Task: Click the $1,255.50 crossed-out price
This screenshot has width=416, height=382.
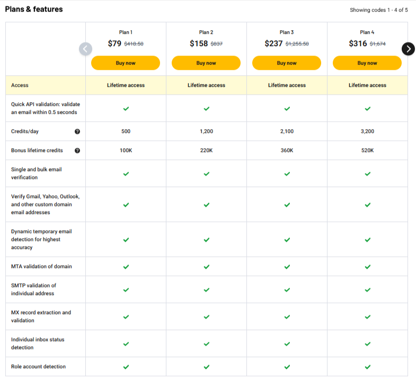Action: [x=297, y=44]
